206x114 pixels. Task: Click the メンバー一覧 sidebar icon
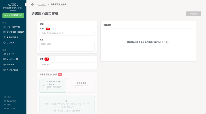(5, 59)
